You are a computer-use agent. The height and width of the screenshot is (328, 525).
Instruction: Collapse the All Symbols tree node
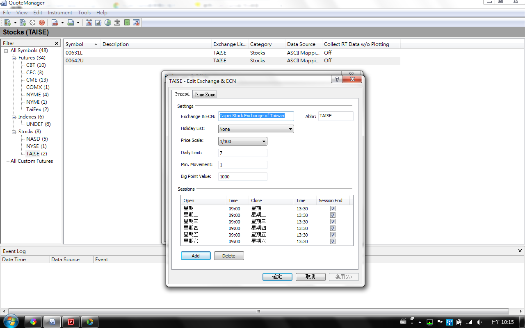(6, 50)
